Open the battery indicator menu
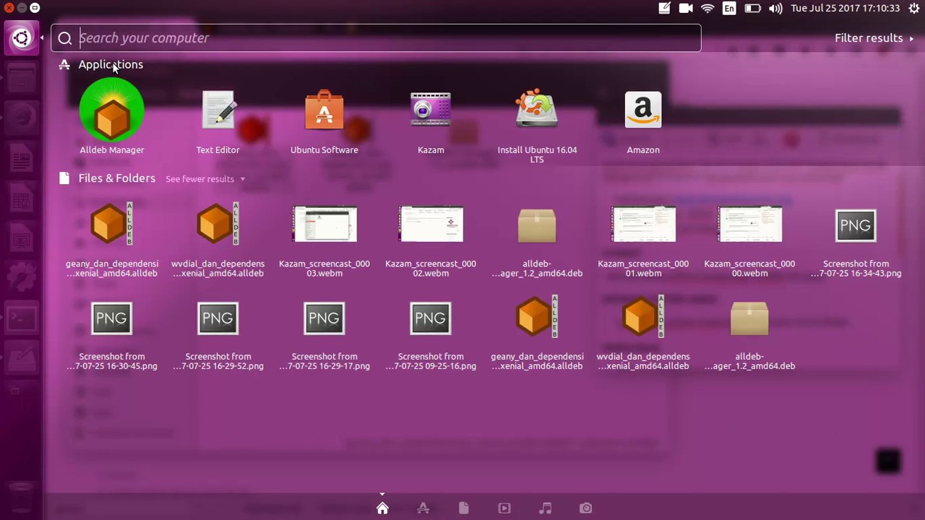Screen dimensions: 925x520 pyautogui.click(x=752, y=9)
